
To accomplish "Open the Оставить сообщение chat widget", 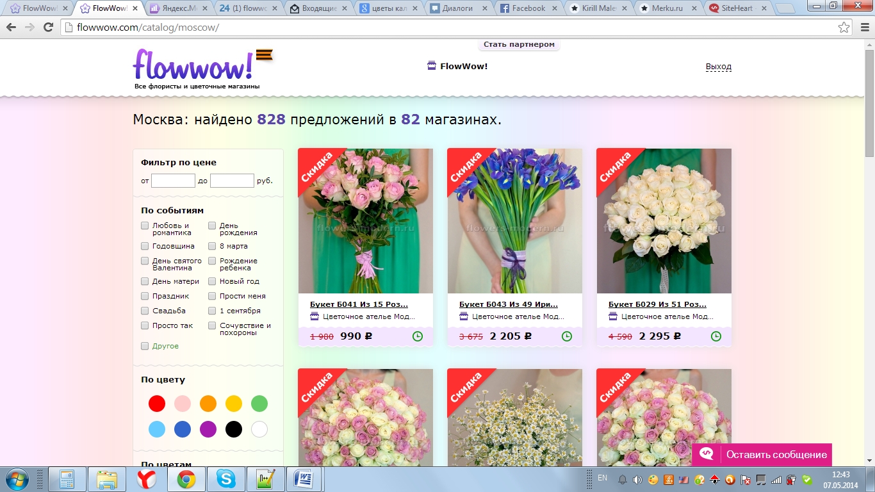I will tap(762, 454).
